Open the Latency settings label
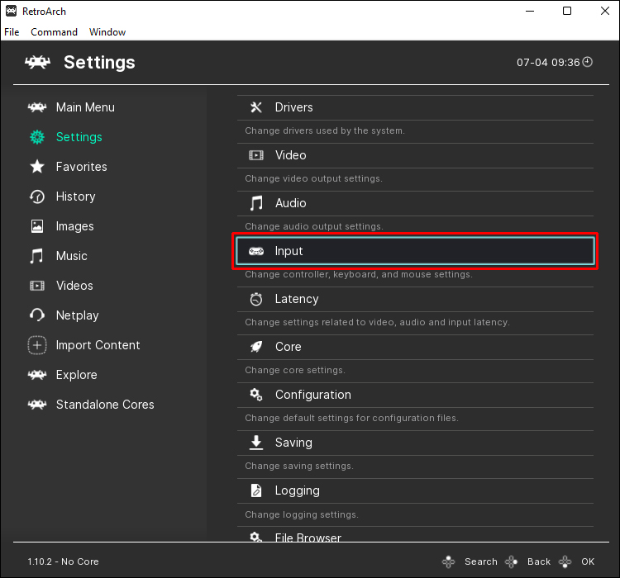Screen dimensions: 620x578 pyautogui.click(x=297, y=299)
